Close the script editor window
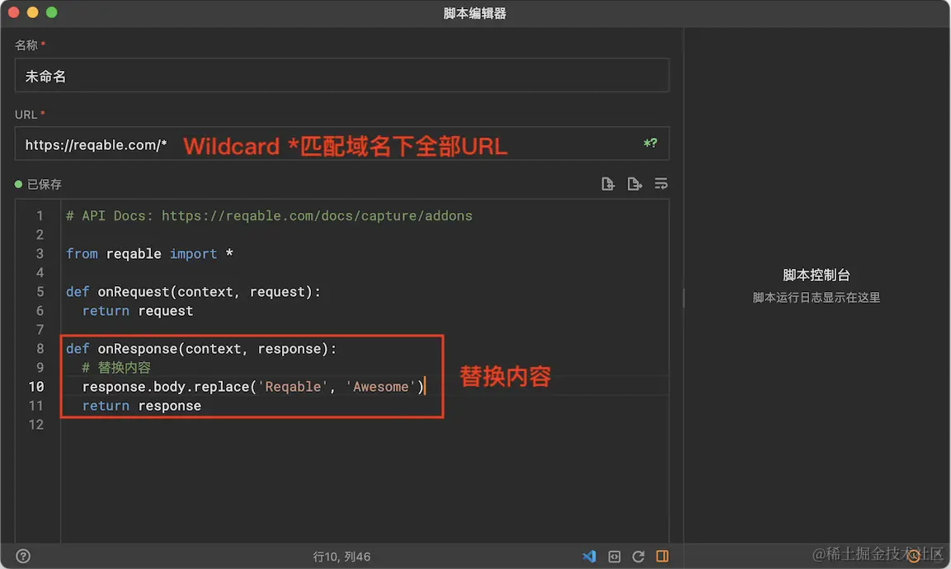Viewport: 951px width, 569px height. (13, 12)
